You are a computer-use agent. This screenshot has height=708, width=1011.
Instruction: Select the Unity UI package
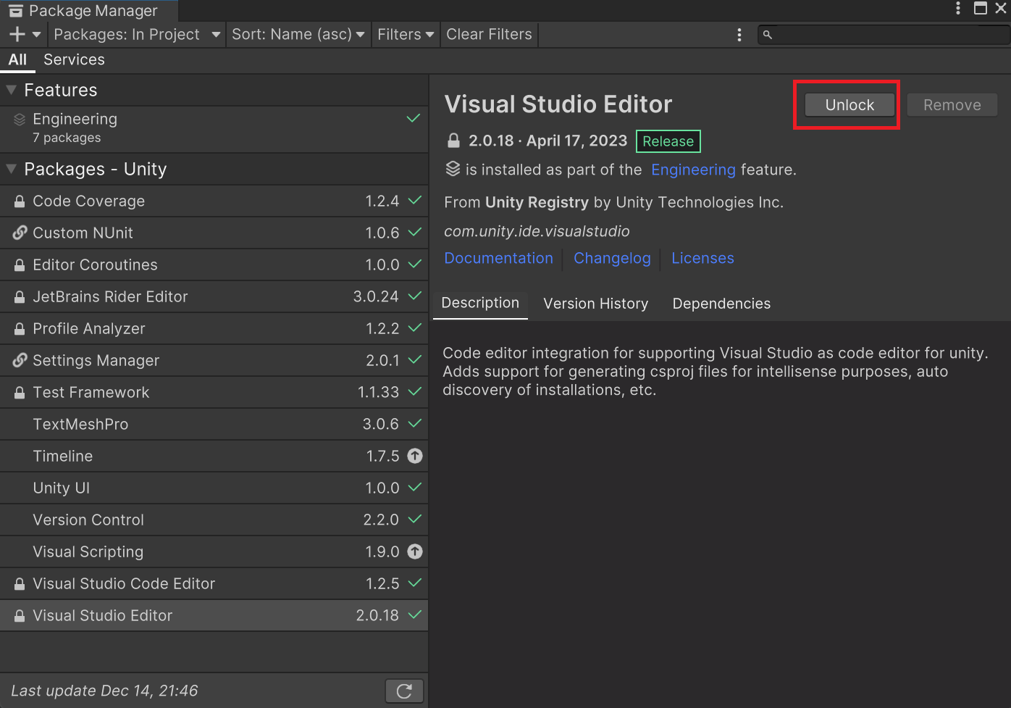pos(214,488)
